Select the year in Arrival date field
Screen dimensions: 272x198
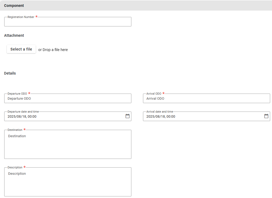click(x=150, y=117)
